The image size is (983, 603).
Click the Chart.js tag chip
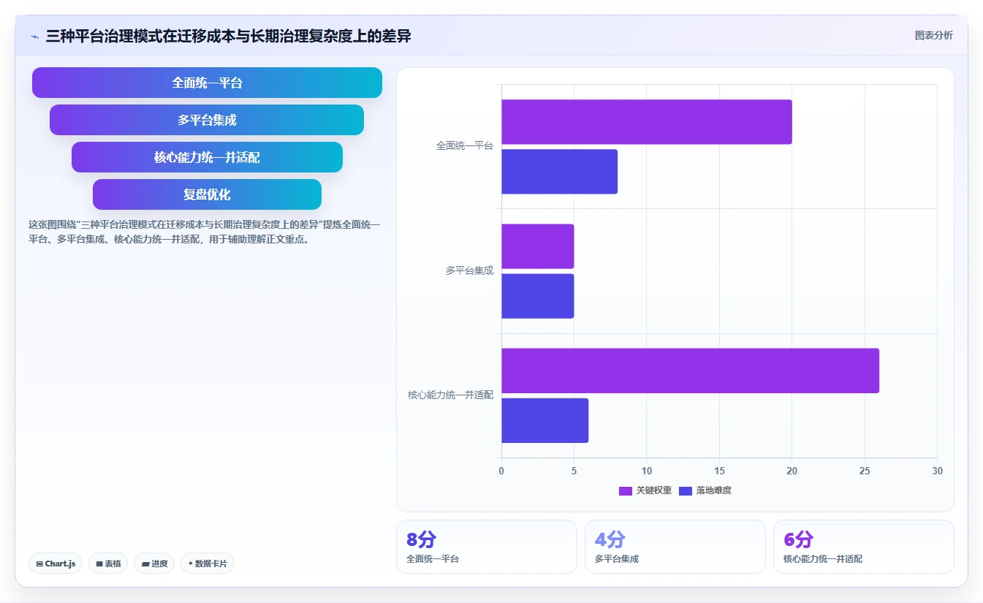56,564
